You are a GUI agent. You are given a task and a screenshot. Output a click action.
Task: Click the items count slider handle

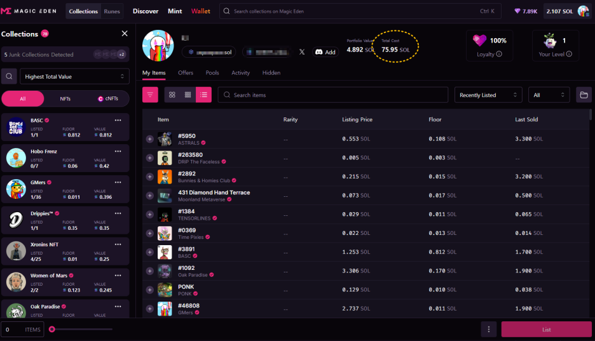coord(52,330)
